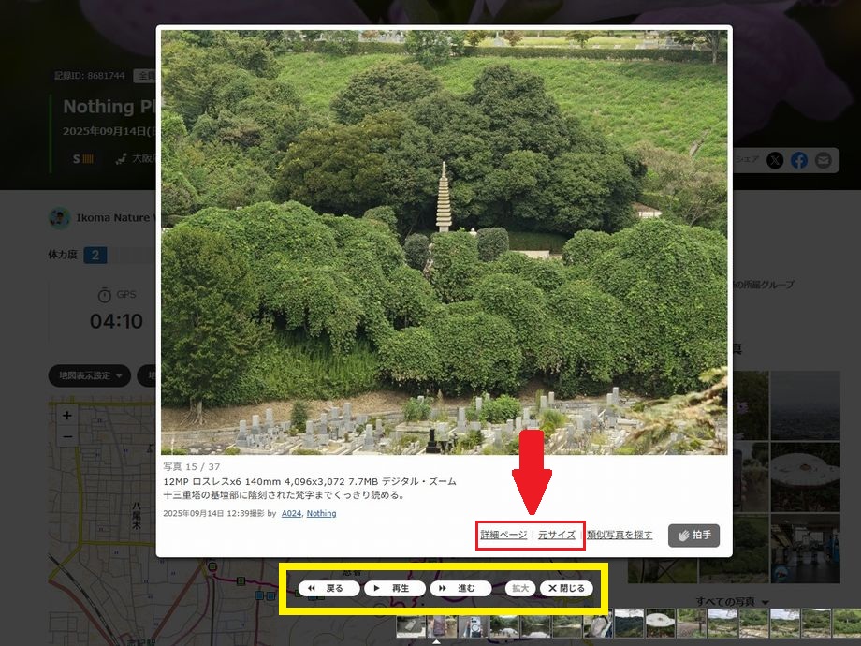Viewport: 861px width, 646px height.
Task: Open the 詳細ページ link
Action: [x=503, y=535]
